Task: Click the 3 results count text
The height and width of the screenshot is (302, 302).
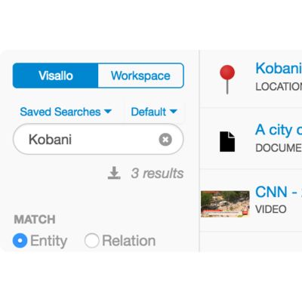Action: click(x=157, y=173)
